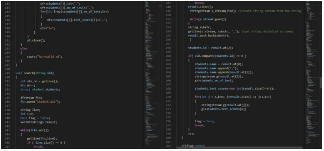Click 'g>>students.no_of_test;' statement

tap(214, 80)
